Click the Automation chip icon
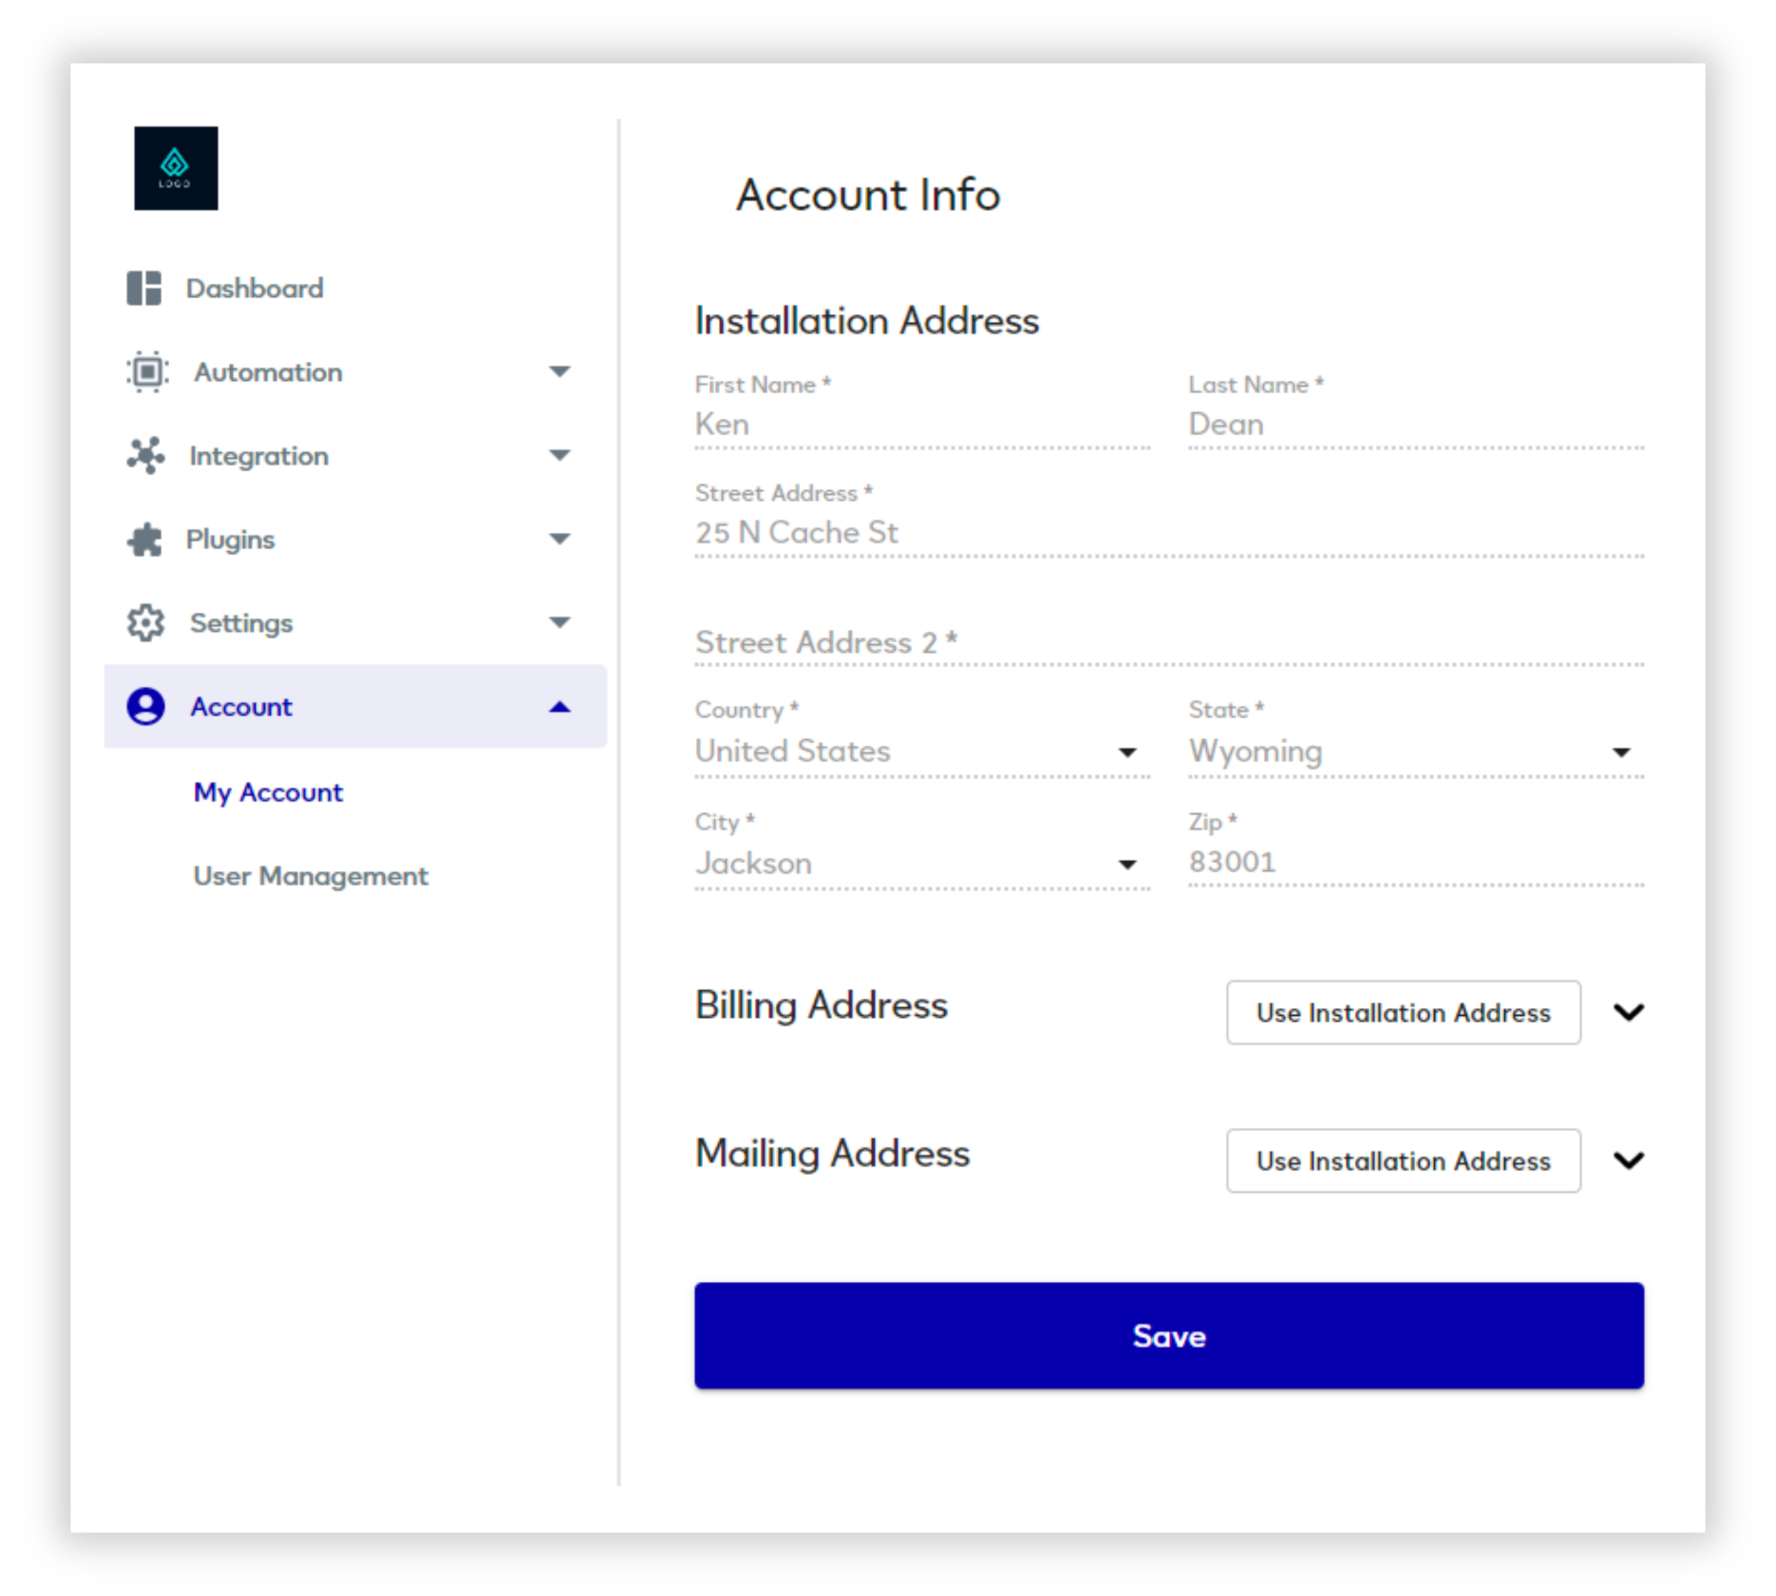1776x1596 pixels. [x=147, y=372]
